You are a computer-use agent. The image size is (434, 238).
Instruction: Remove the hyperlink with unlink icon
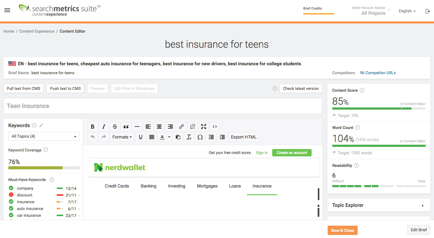tap(192, 126)
